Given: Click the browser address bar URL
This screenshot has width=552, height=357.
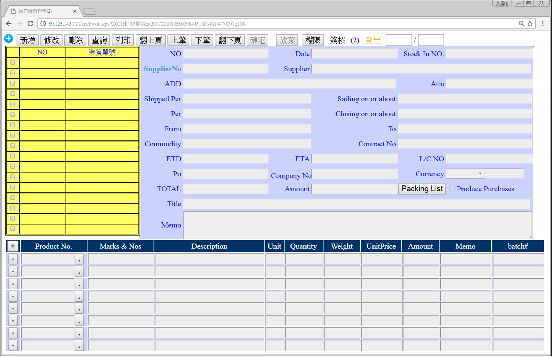Looking at the screenshot, I should click(146, 24).
